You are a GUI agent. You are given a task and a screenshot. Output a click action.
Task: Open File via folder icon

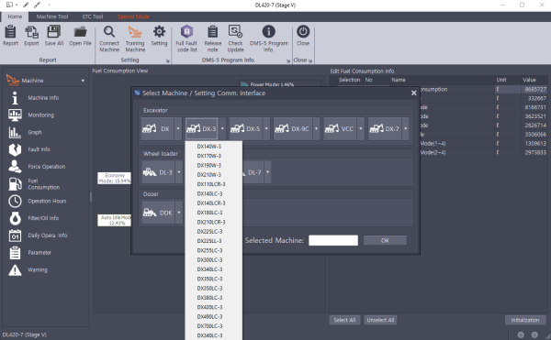[x=80, y=32]
